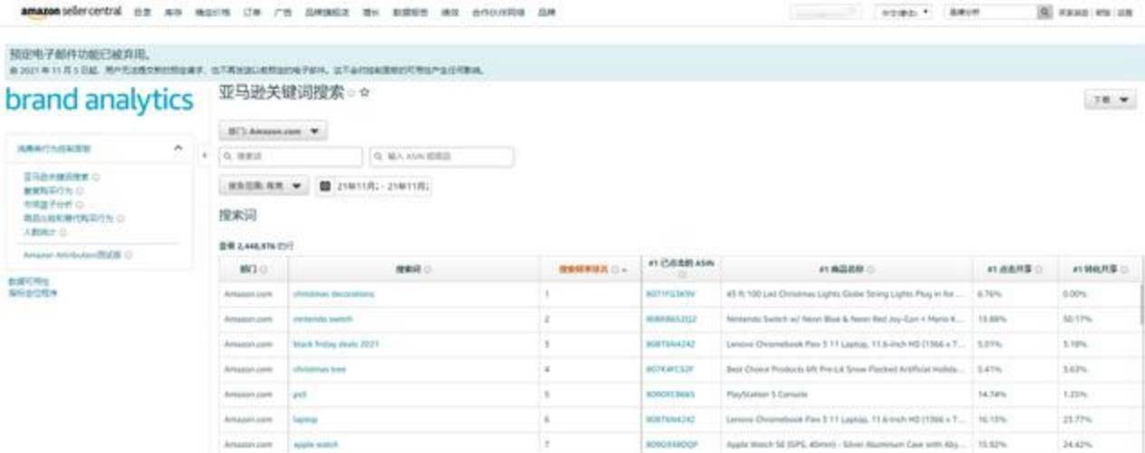Viewport: 1145px width, 453px height.
Task: Click info icon next to 亚马逊关键词搜索 sidebar link
Action: coord(97,178)
